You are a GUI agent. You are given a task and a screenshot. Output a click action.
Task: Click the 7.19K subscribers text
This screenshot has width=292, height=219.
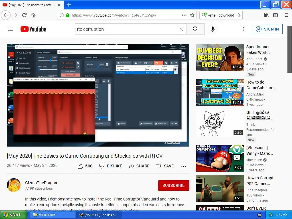point(39,188)
